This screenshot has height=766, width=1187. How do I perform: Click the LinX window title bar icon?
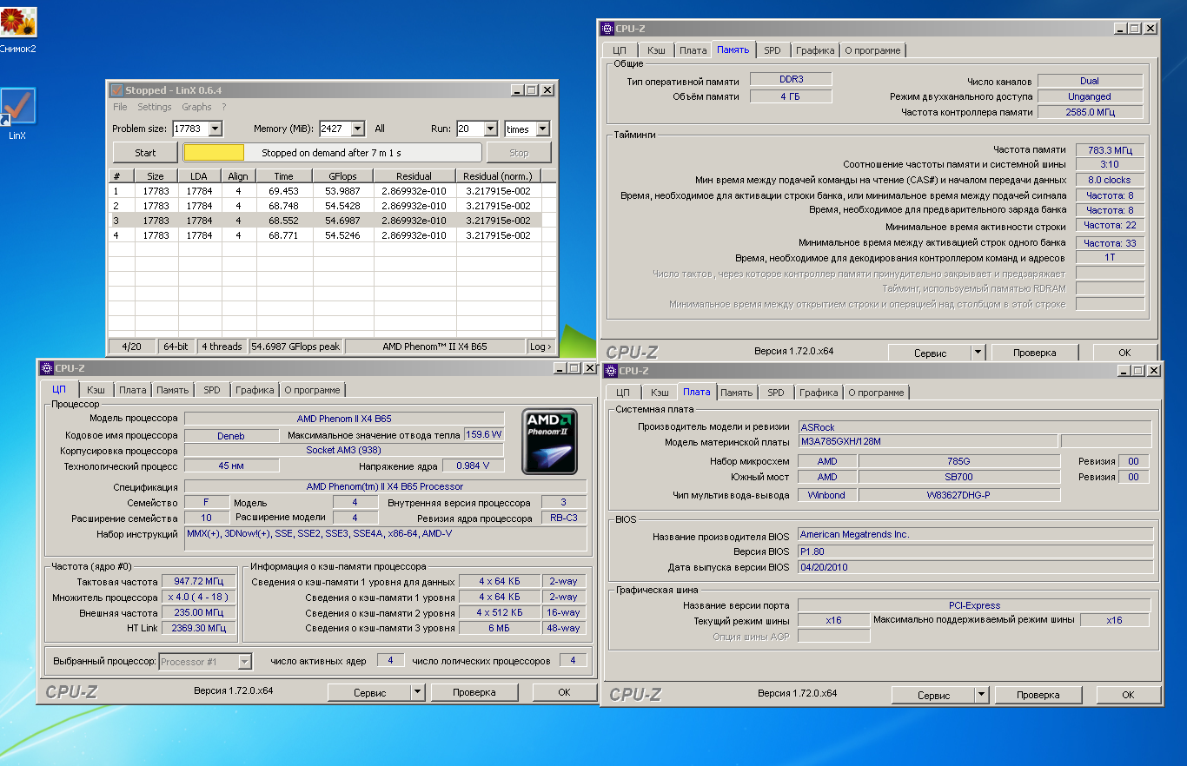coord(116,90)
